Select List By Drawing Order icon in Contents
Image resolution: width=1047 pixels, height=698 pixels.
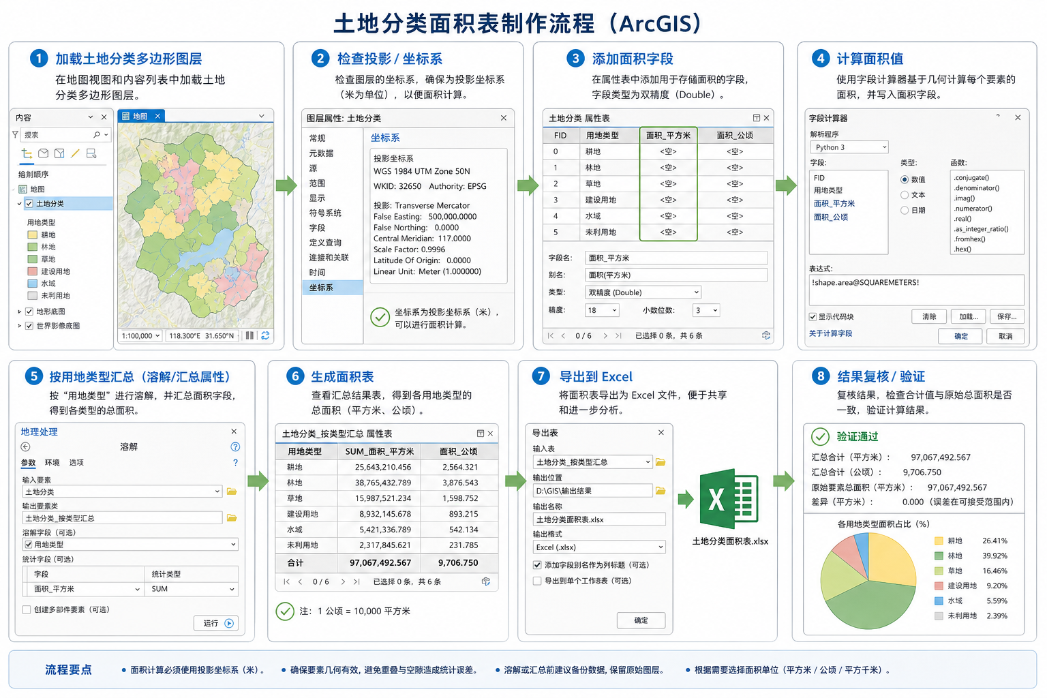click(27, 153)
